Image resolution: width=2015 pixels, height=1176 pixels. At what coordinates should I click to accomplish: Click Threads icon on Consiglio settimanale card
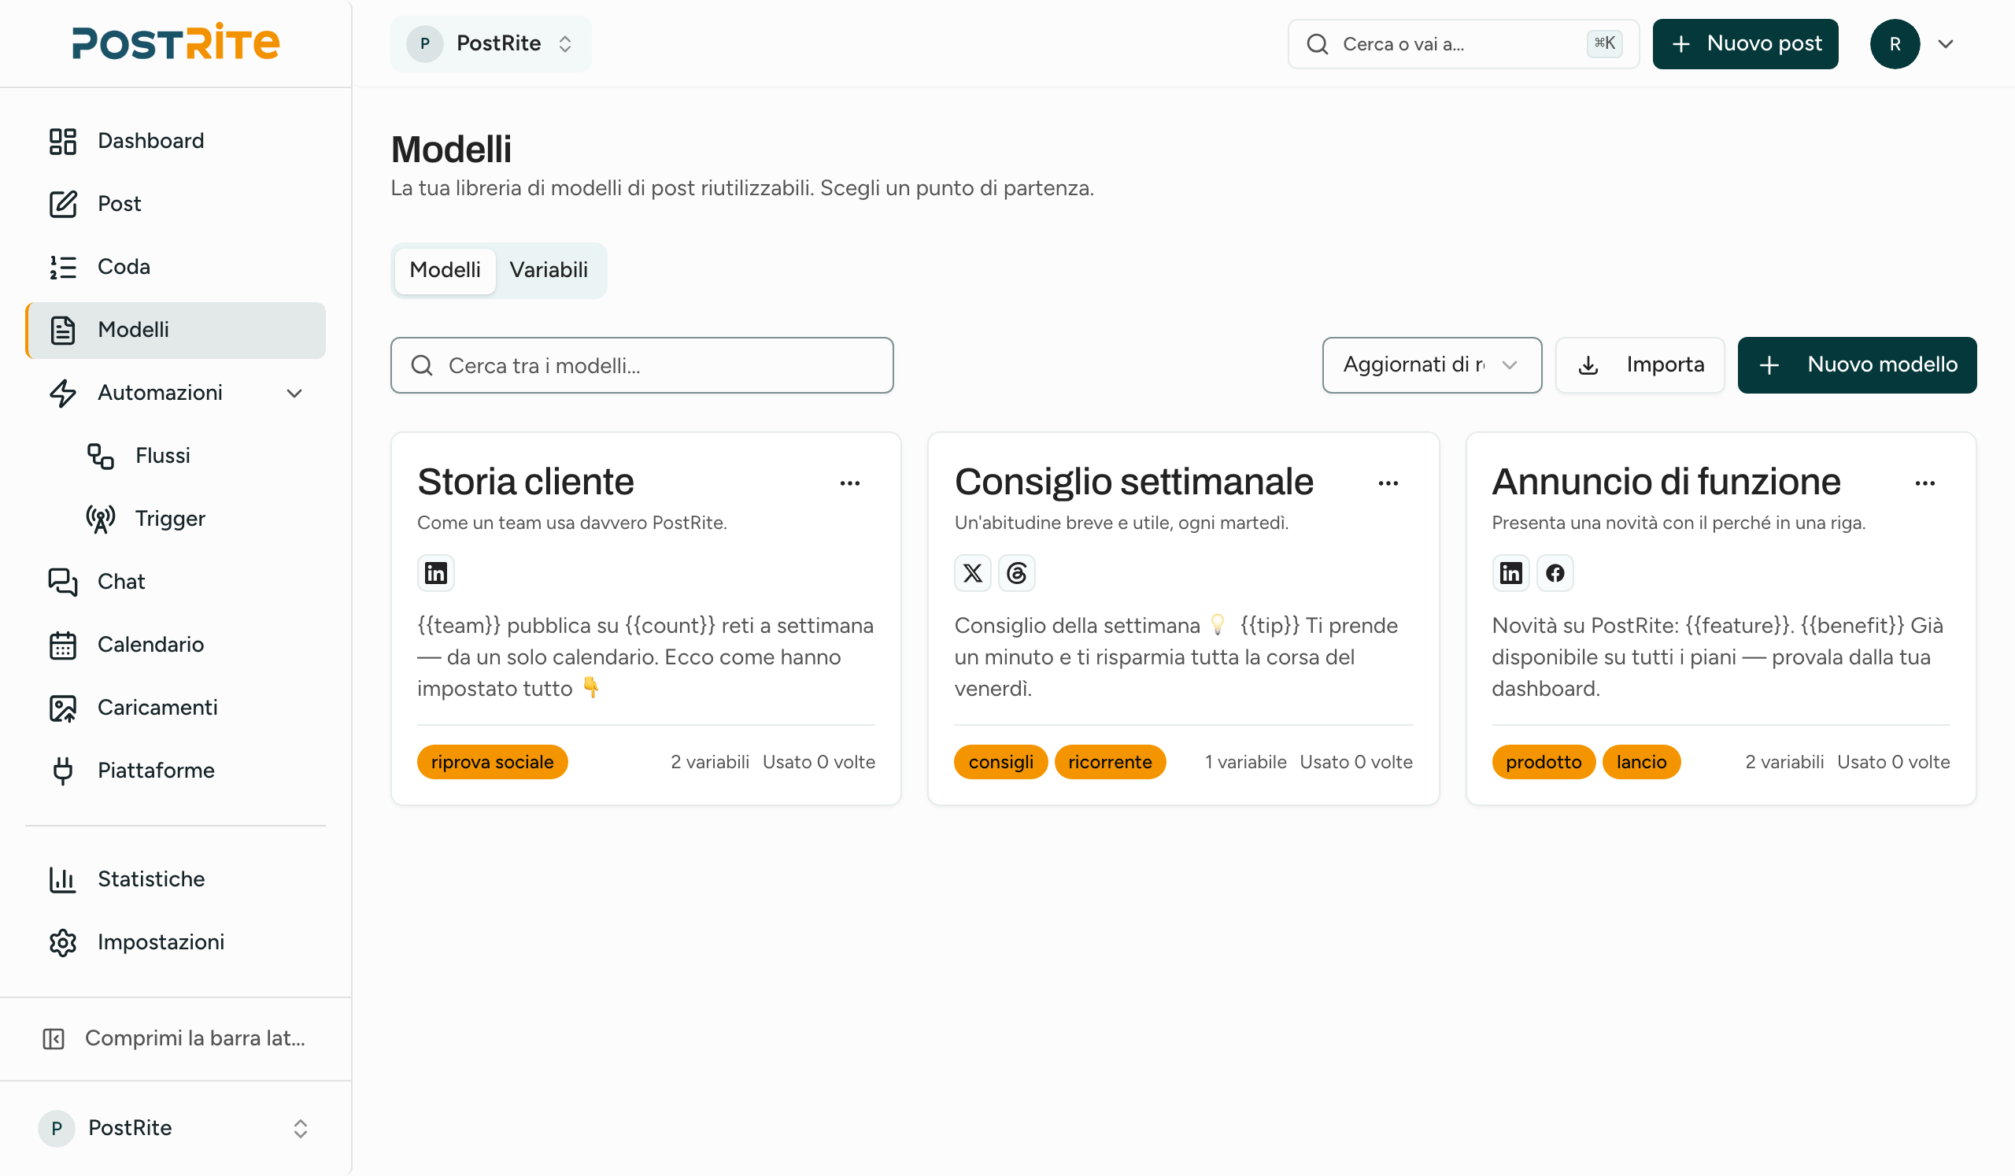point(1017,574)
